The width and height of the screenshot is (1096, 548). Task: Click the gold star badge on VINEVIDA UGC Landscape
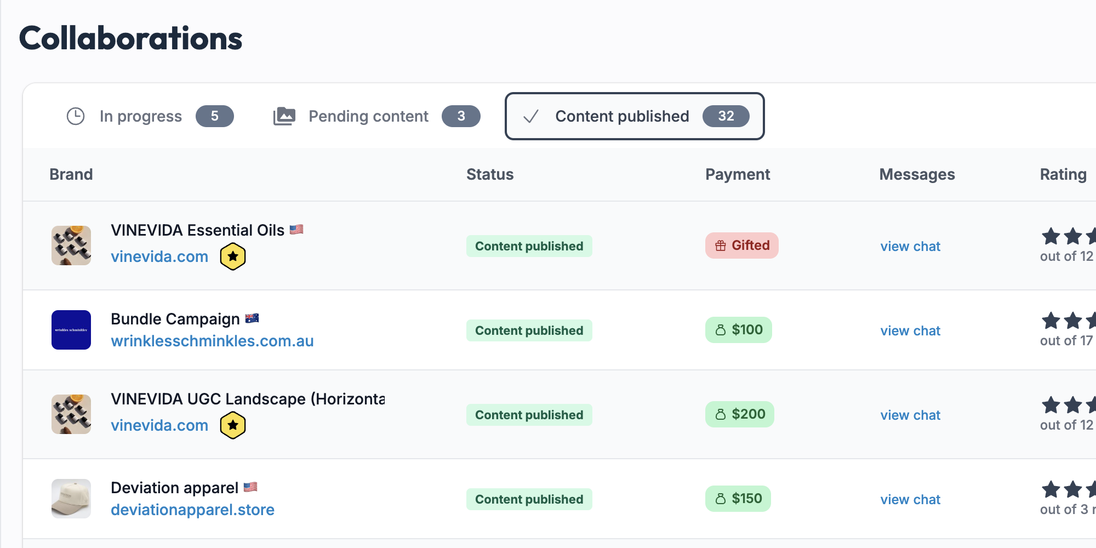click(x=233, y=425)
